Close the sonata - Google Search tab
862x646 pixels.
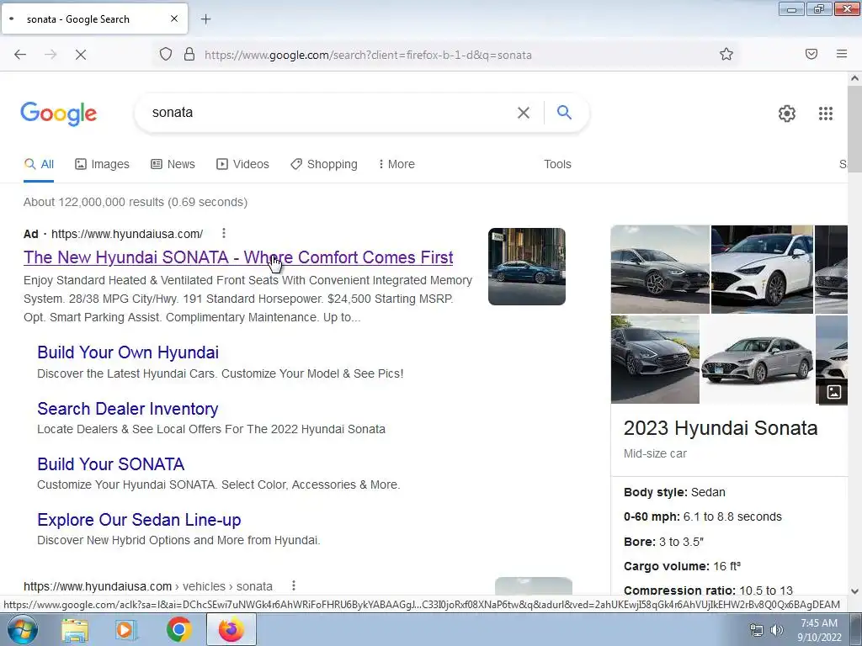(174, 19)
